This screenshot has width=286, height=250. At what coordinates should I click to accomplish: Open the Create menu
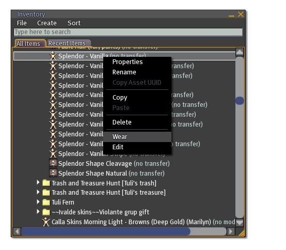pos(47,23)
